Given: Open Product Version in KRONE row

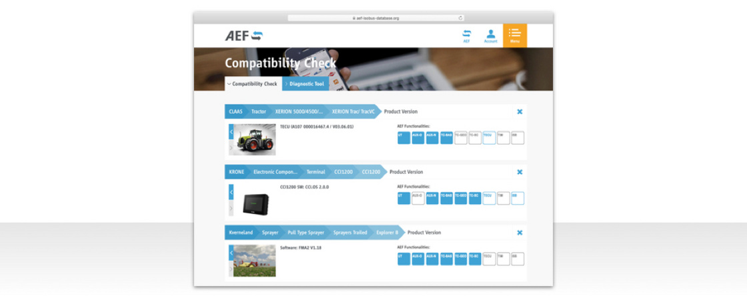Looking at the screenshot, I should (x=406, y=172).
